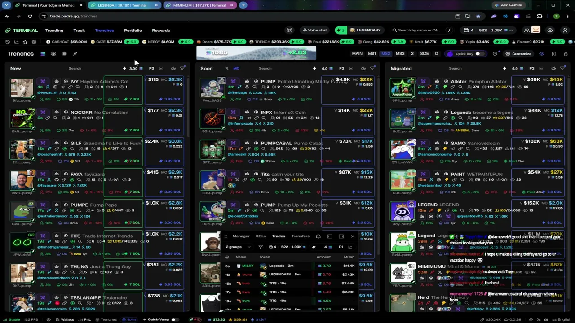
Task: Open the IVY Hayden Adams's Cat token thumbnail
Action: [22, 87]
